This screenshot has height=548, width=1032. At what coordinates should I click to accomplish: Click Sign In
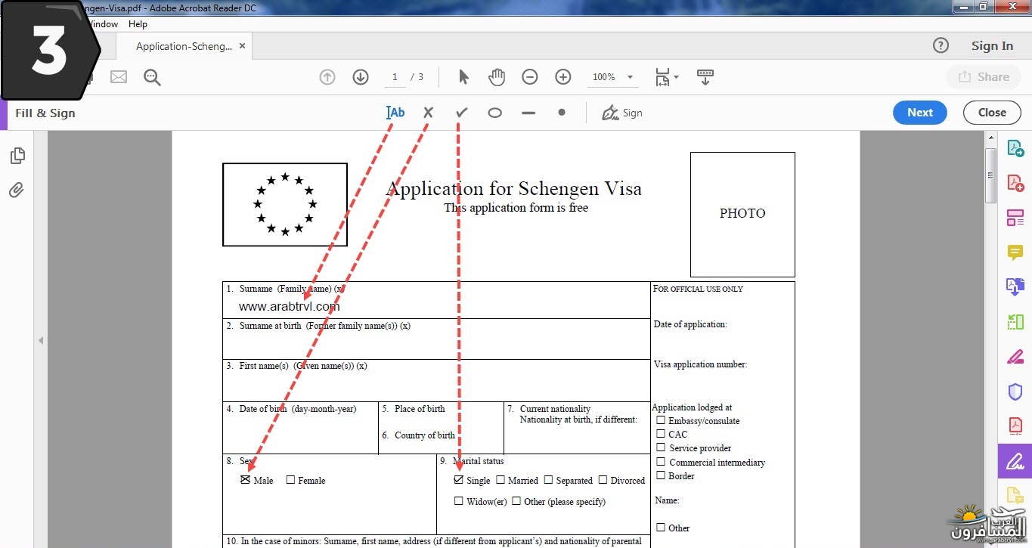click(992, 46)
